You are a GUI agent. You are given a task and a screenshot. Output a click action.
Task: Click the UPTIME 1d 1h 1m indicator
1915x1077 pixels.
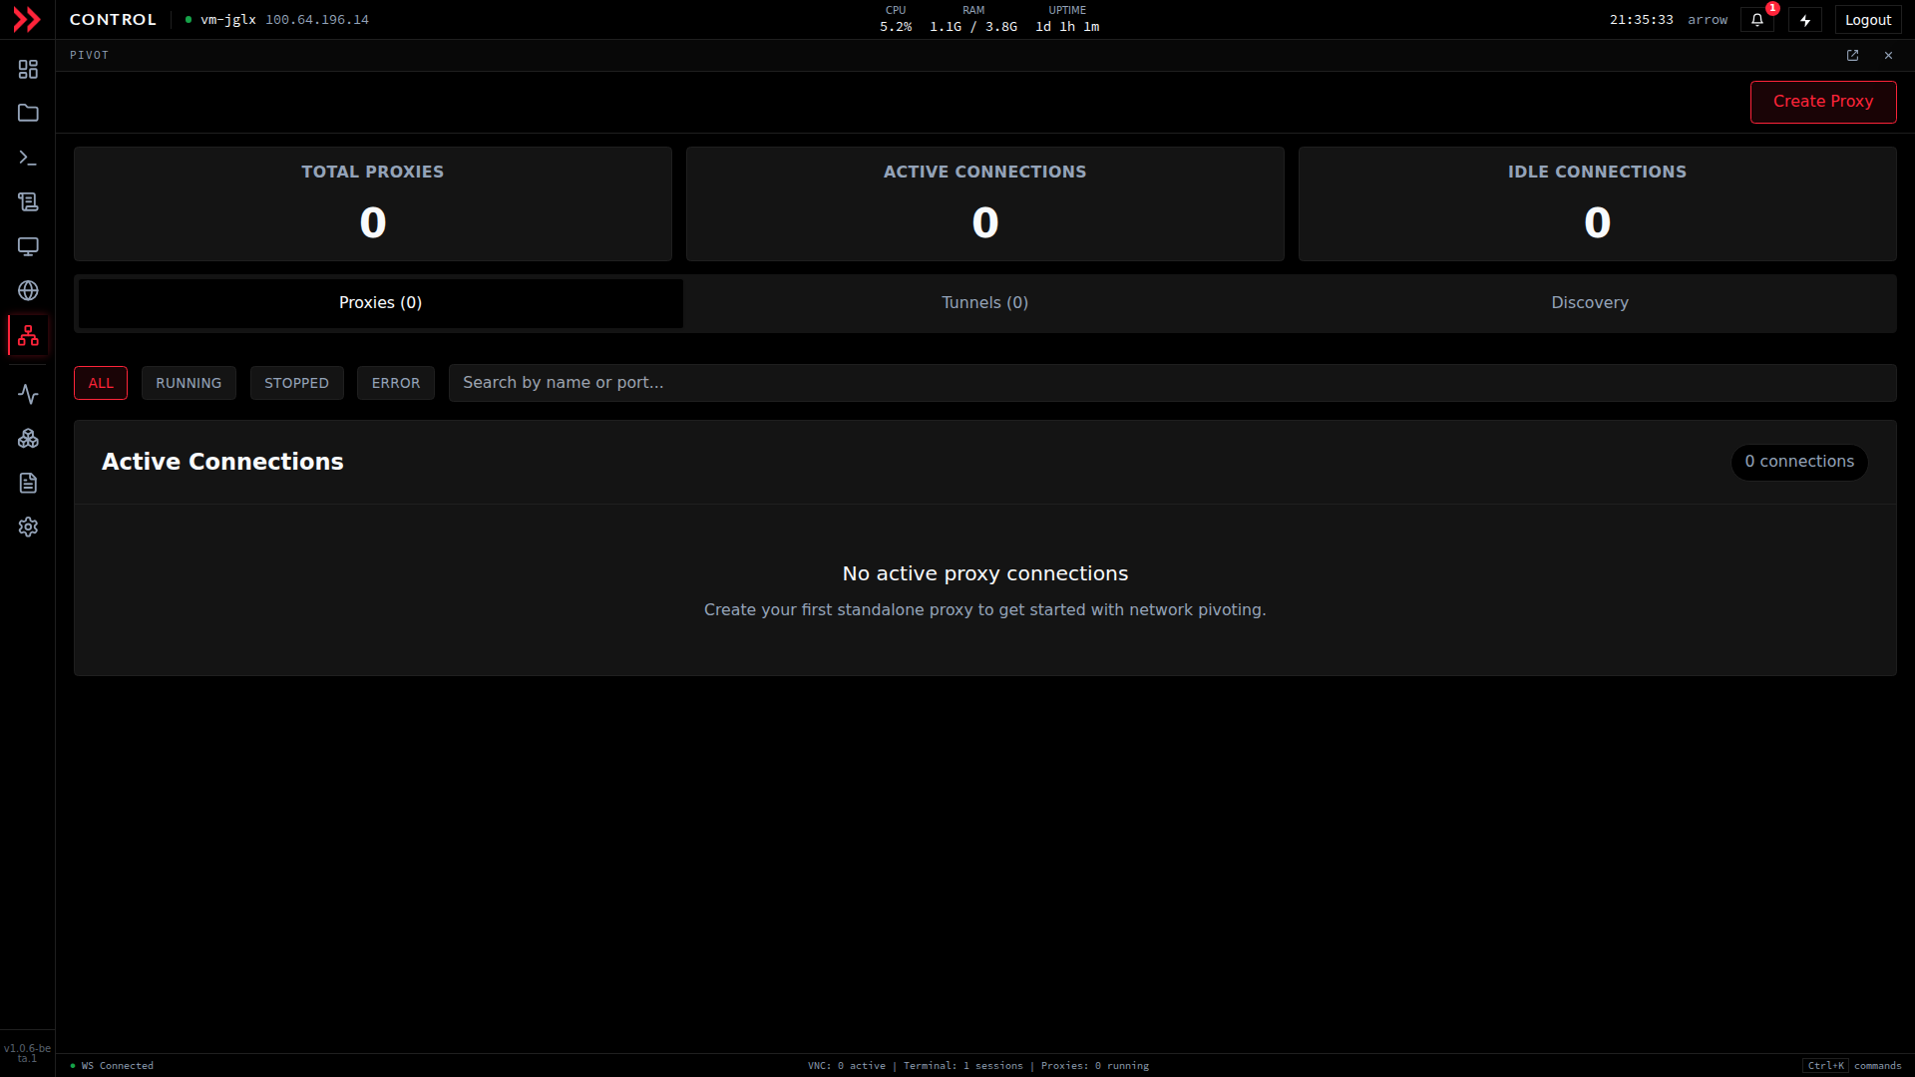pos(1067,19)
